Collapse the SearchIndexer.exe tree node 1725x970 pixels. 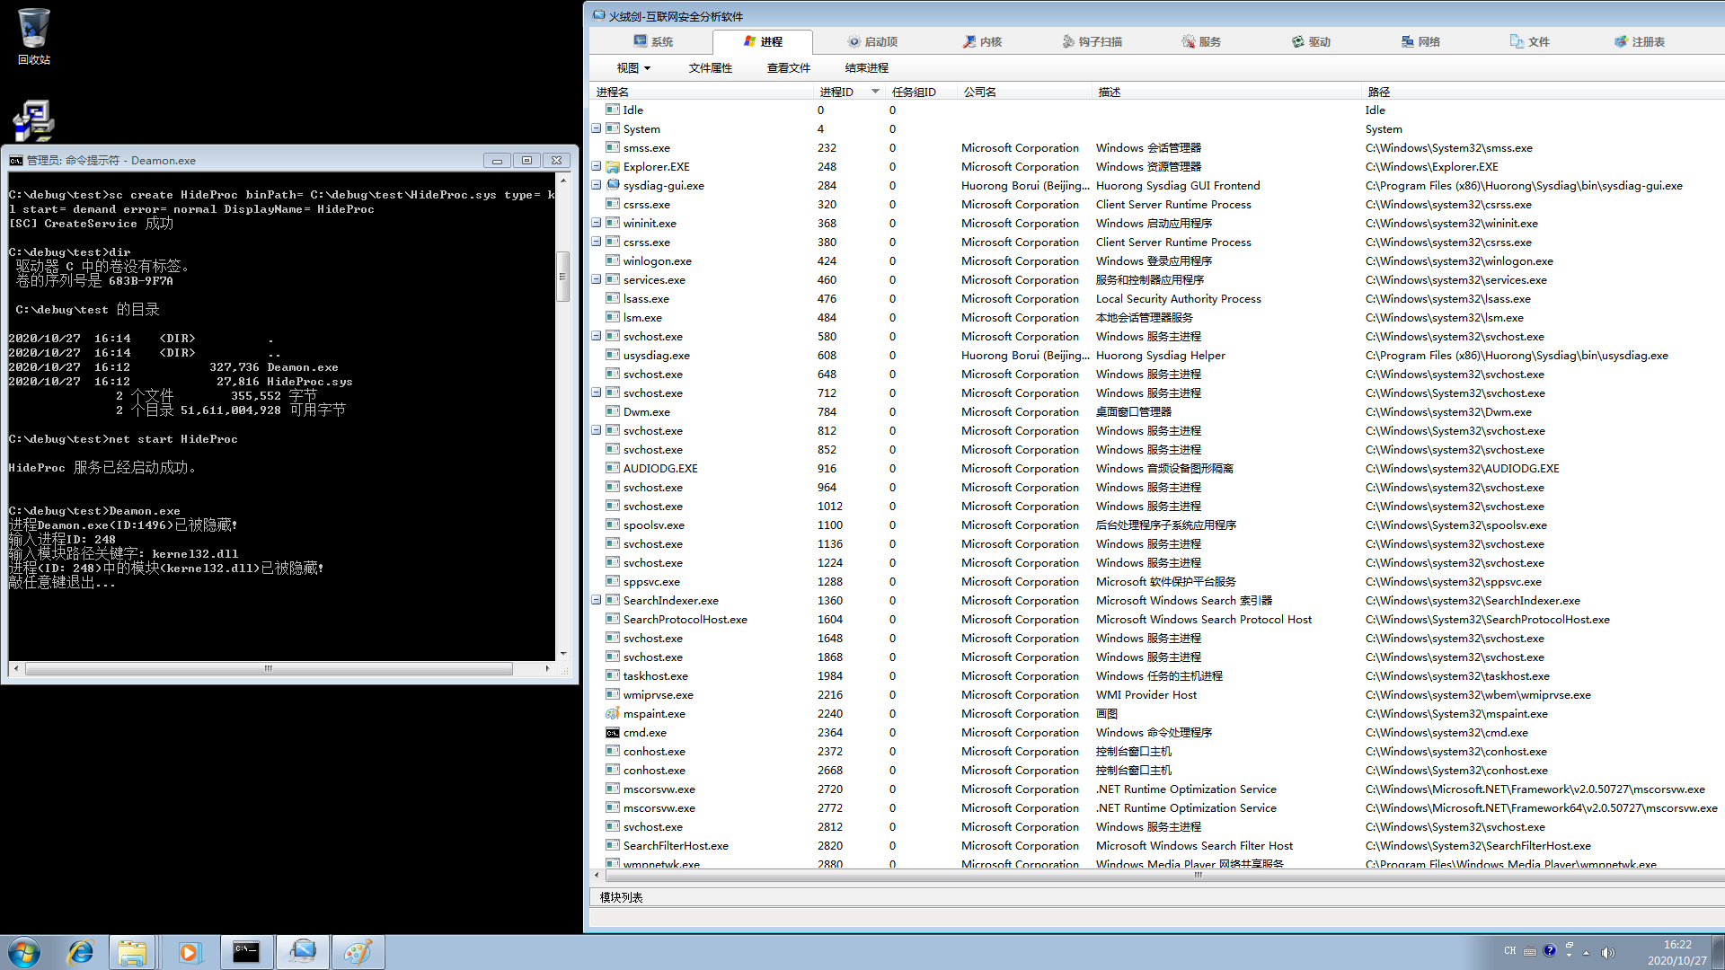(x=596, y=600)
